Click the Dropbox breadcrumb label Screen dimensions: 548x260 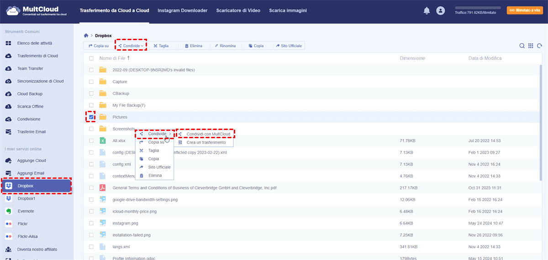(x=103, y=35)
